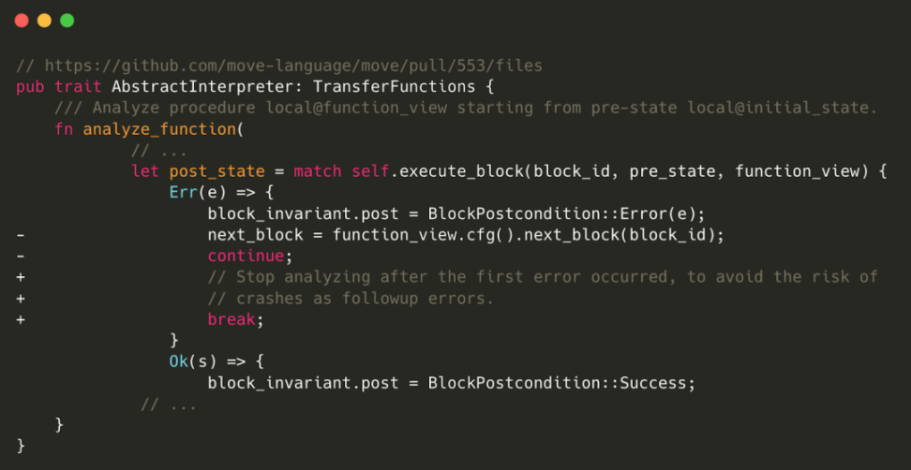Click the minus marker before the continue line

point(20,257)
